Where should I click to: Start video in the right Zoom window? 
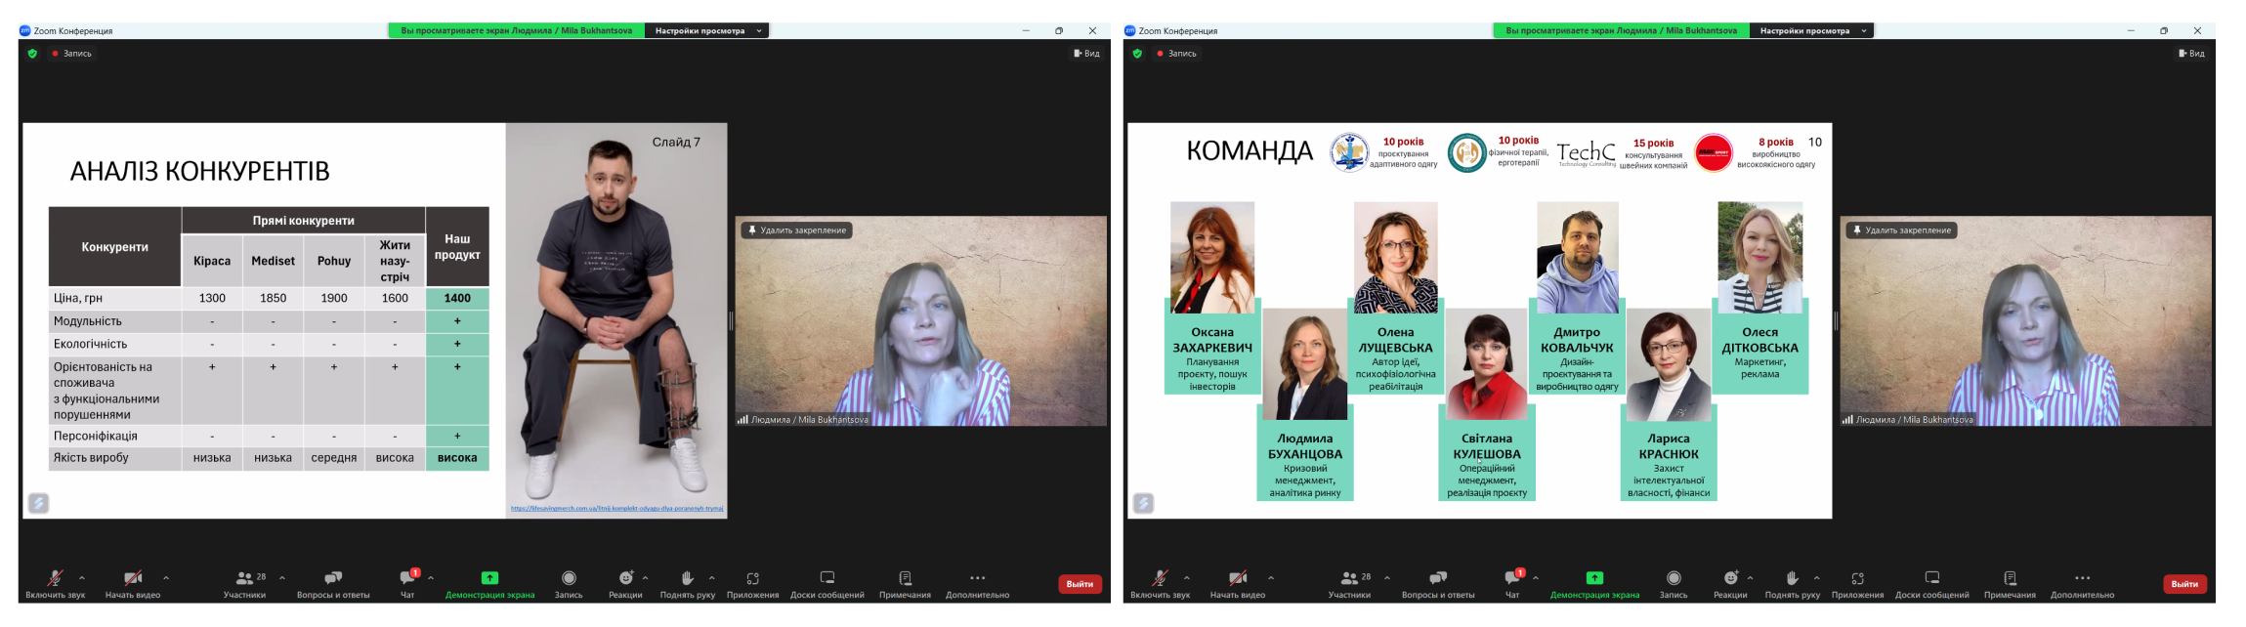1238,582
